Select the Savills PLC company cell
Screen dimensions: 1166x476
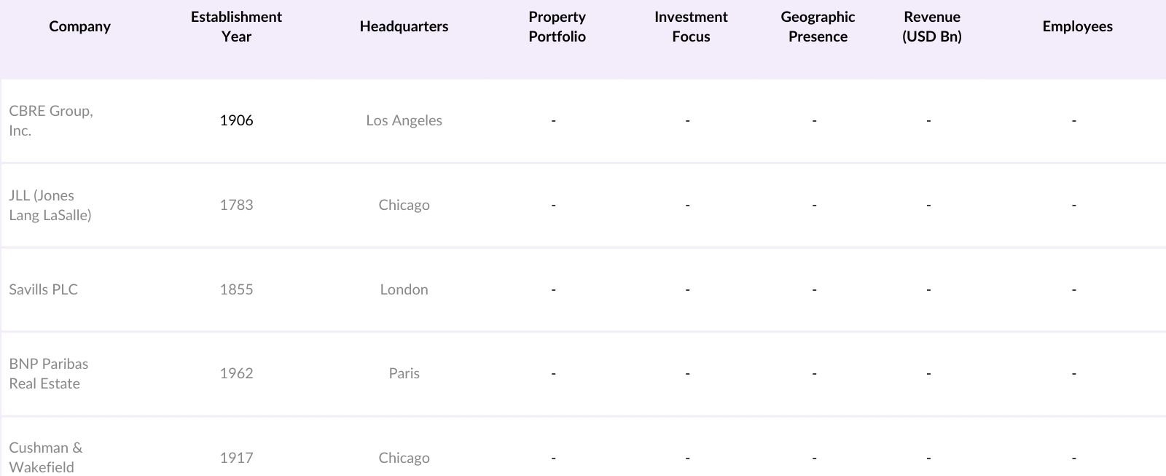44,289
